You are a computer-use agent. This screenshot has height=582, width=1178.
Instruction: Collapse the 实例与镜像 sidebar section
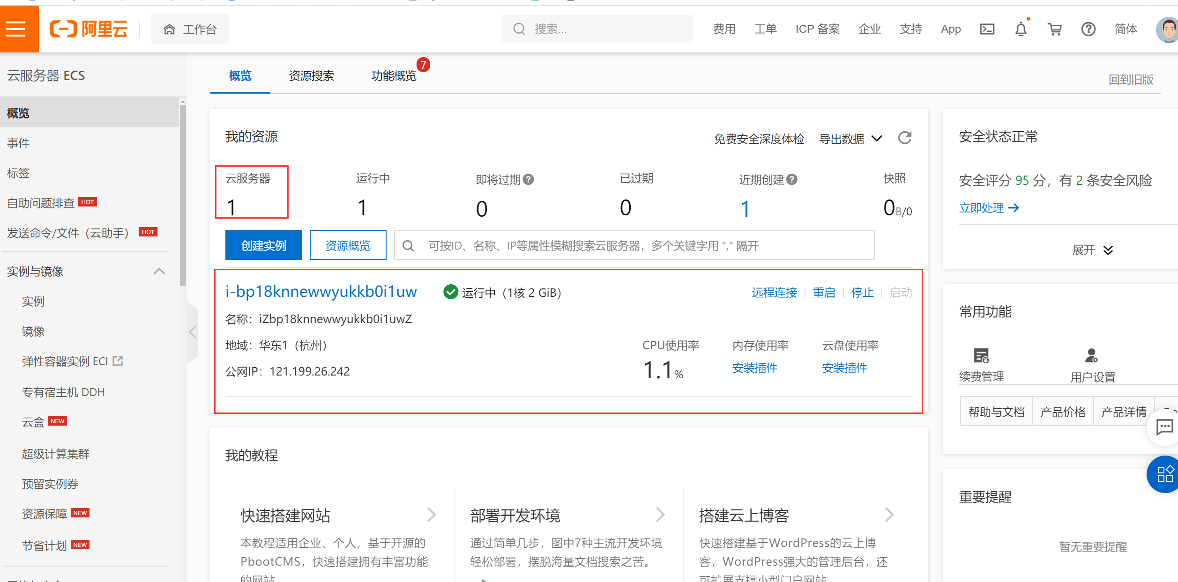pyautogui.click(x=159, y=271)
